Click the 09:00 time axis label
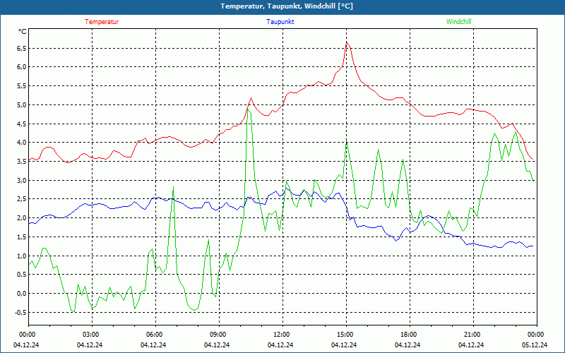 [x=218, y=335]
